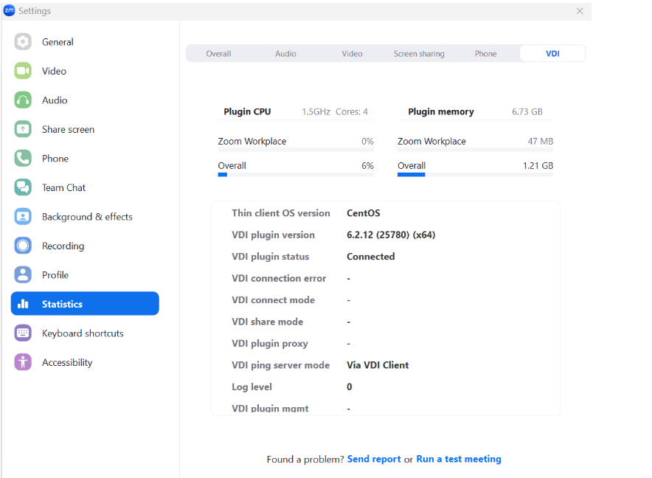Click the Connected plugin status value
652x478 pixels.
(371, 256)
